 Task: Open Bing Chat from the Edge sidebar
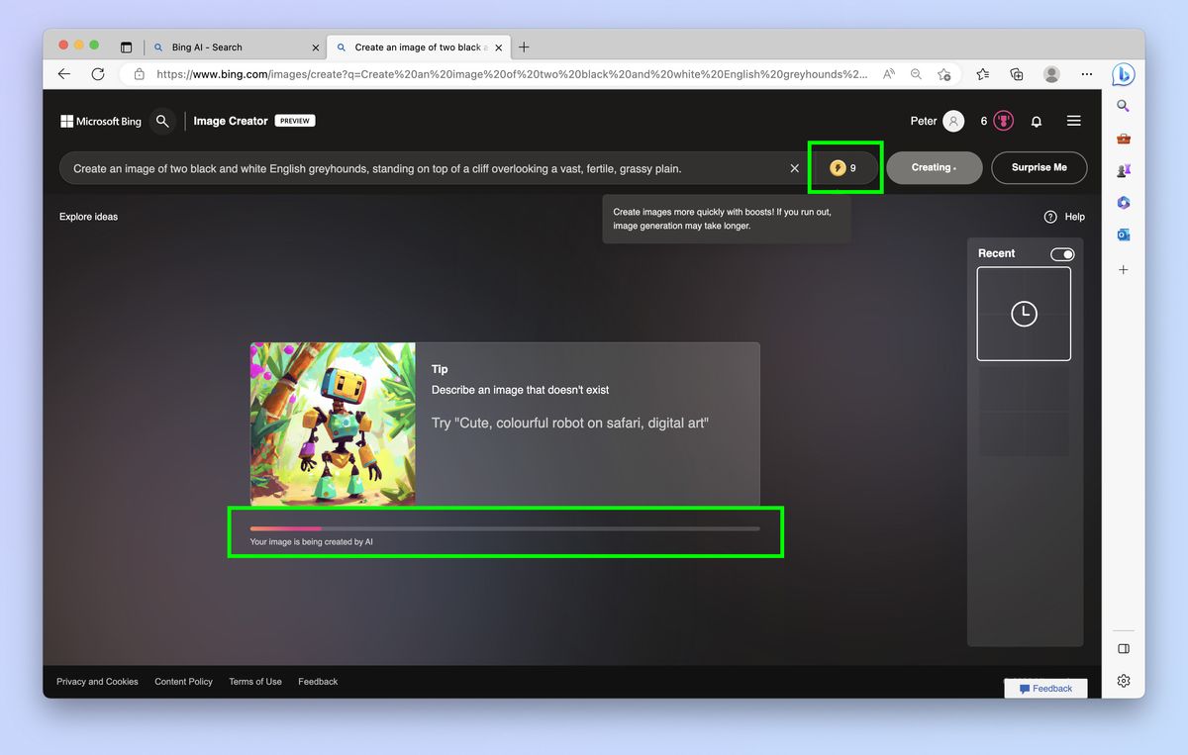(1125, 74)
